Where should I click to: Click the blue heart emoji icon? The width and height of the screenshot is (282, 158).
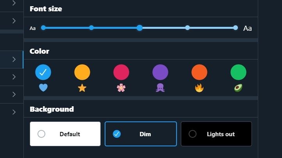(x=43, y=88)
